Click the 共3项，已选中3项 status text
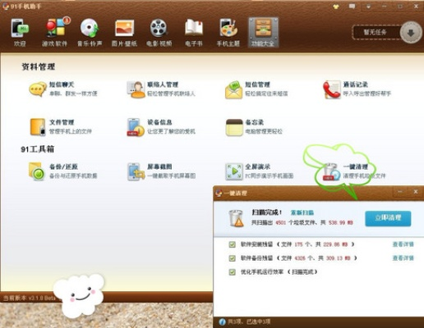Screen dimensions: 424x328 click(249, 321)
